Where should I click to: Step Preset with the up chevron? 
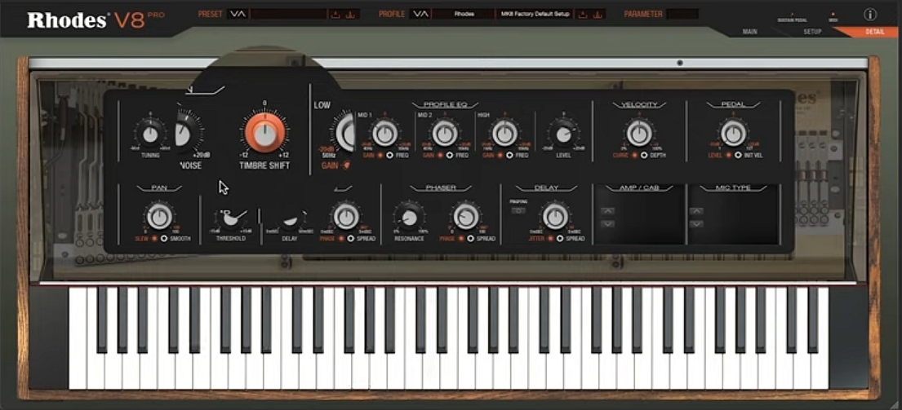click(242, 15)
